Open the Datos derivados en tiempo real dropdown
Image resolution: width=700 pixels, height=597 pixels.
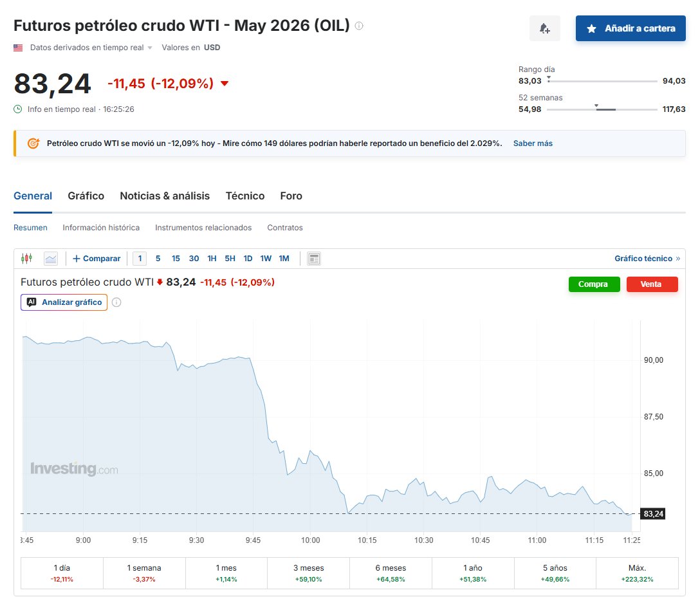tap(91, 48)
